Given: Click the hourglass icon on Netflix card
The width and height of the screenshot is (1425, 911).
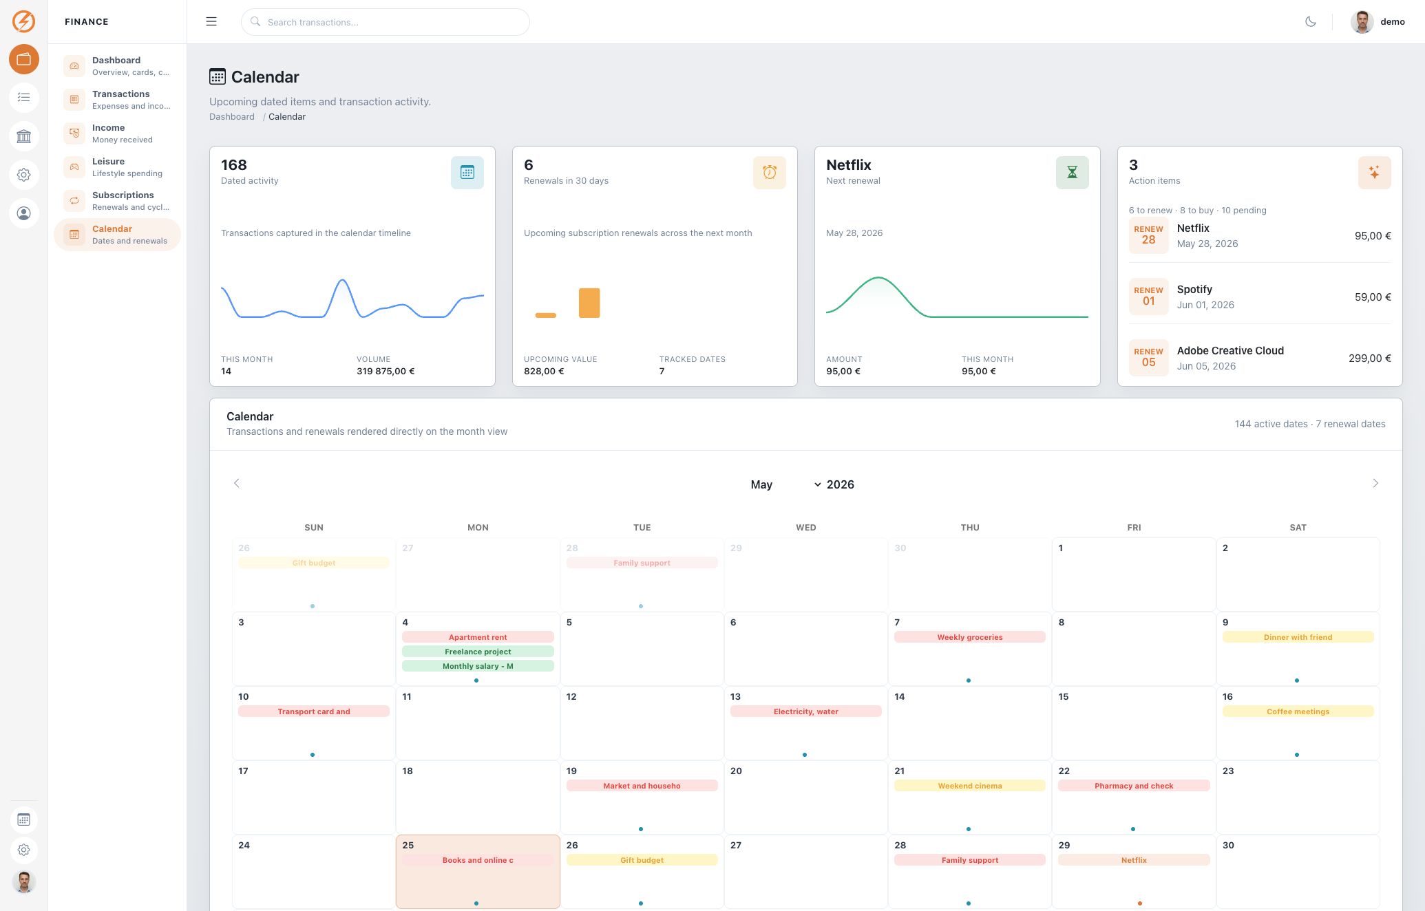Looking at the screenshot, I should [1073, 173].
